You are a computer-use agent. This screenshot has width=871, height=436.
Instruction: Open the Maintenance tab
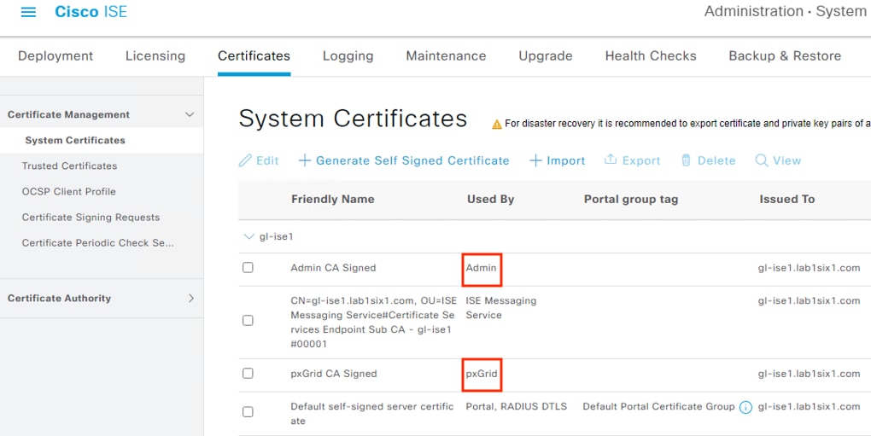[x=446, y=56]
